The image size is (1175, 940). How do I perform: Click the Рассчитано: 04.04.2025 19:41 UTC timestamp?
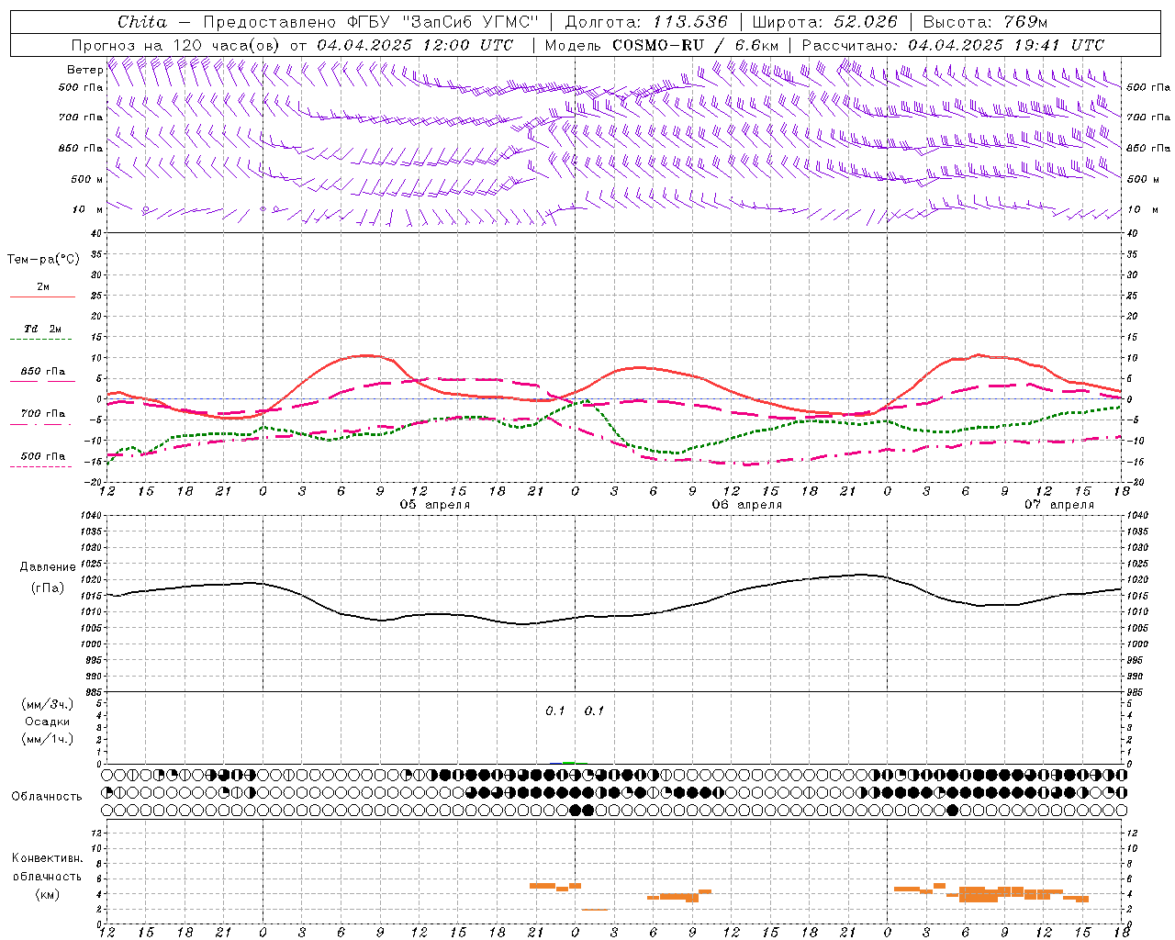click(x=953, y=45)
